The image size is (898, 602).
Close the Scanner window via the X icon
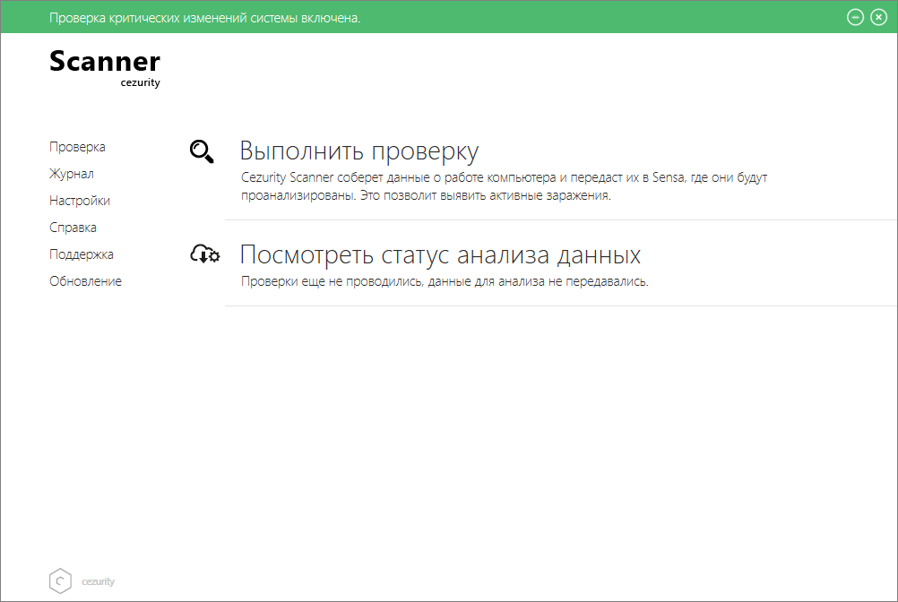(x=878, y=17)
